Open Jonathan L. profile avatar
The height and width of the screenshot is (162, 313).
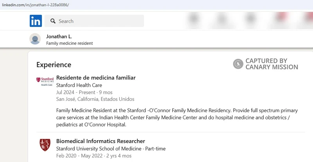[35, 39]
